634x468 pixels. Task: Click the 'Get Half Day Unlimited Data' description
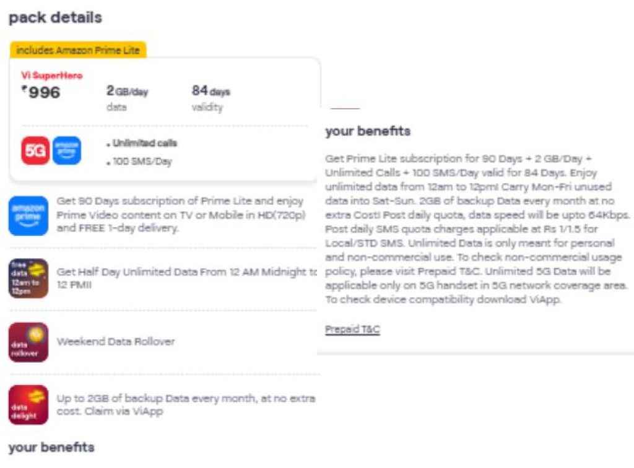186,278
